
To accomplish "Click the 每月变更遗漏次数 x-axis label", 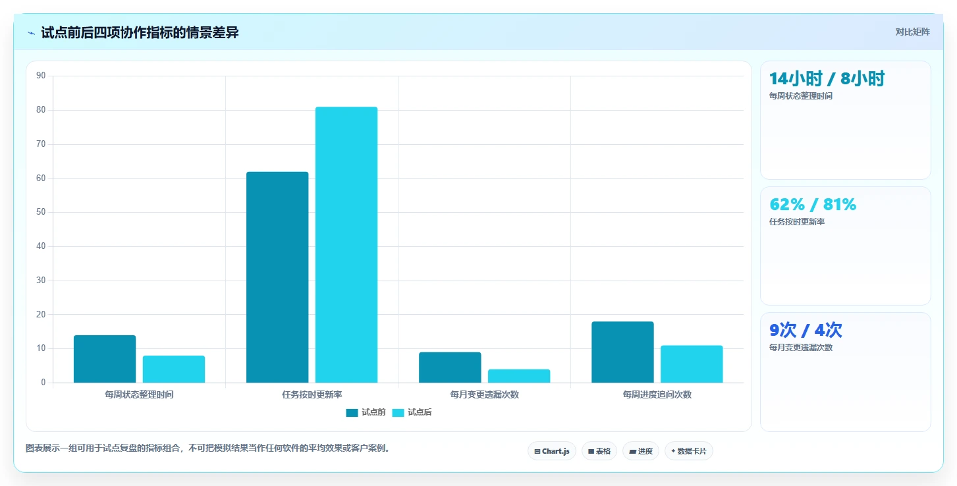I will [485, 395].
